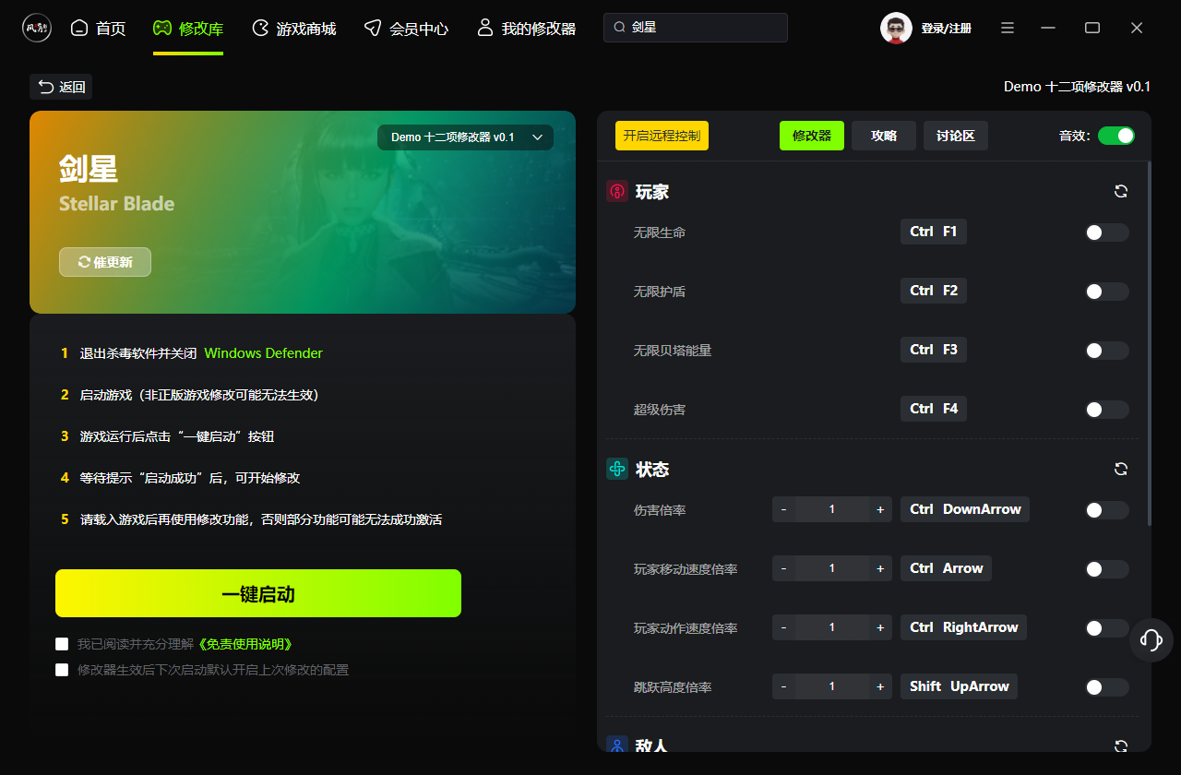
Task: Decrease 跳跃高度倍率 with minus button
Action: point(784,686)
